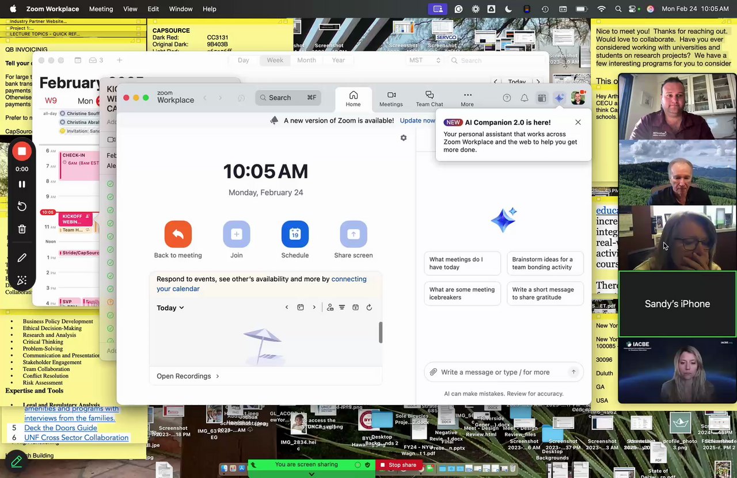
Task: Close the AI Companion 2.0 popup
Action: click(578, 123)
